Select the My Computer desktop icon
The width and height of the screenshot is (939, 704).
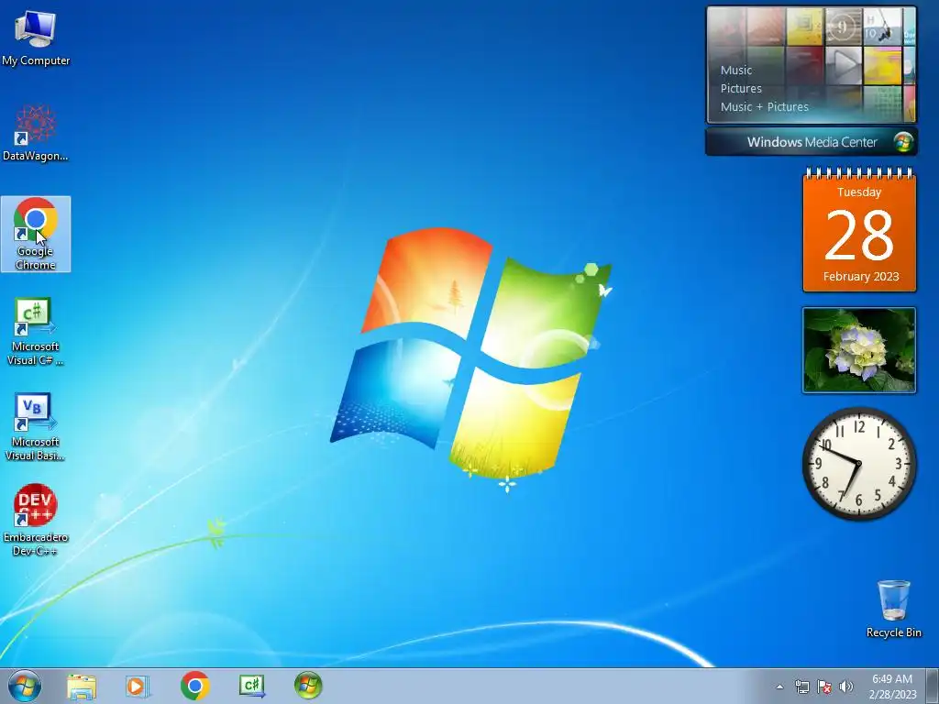pos(36,38)
